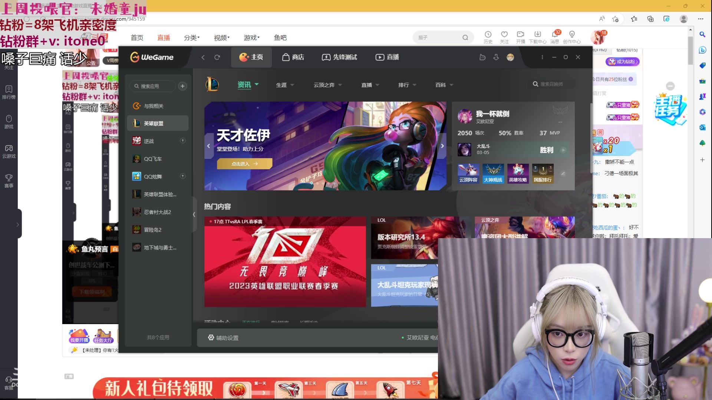Image resolution: width=712 pixels, height=400 pixels.
Task: Click the Douyu 消息 bell icon with badge 32
Action: (555, 37)
